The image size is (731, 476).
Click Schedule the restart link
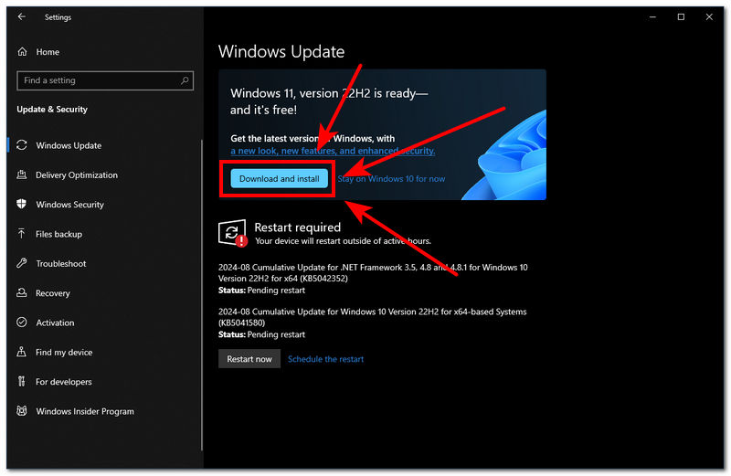[325, 359]
